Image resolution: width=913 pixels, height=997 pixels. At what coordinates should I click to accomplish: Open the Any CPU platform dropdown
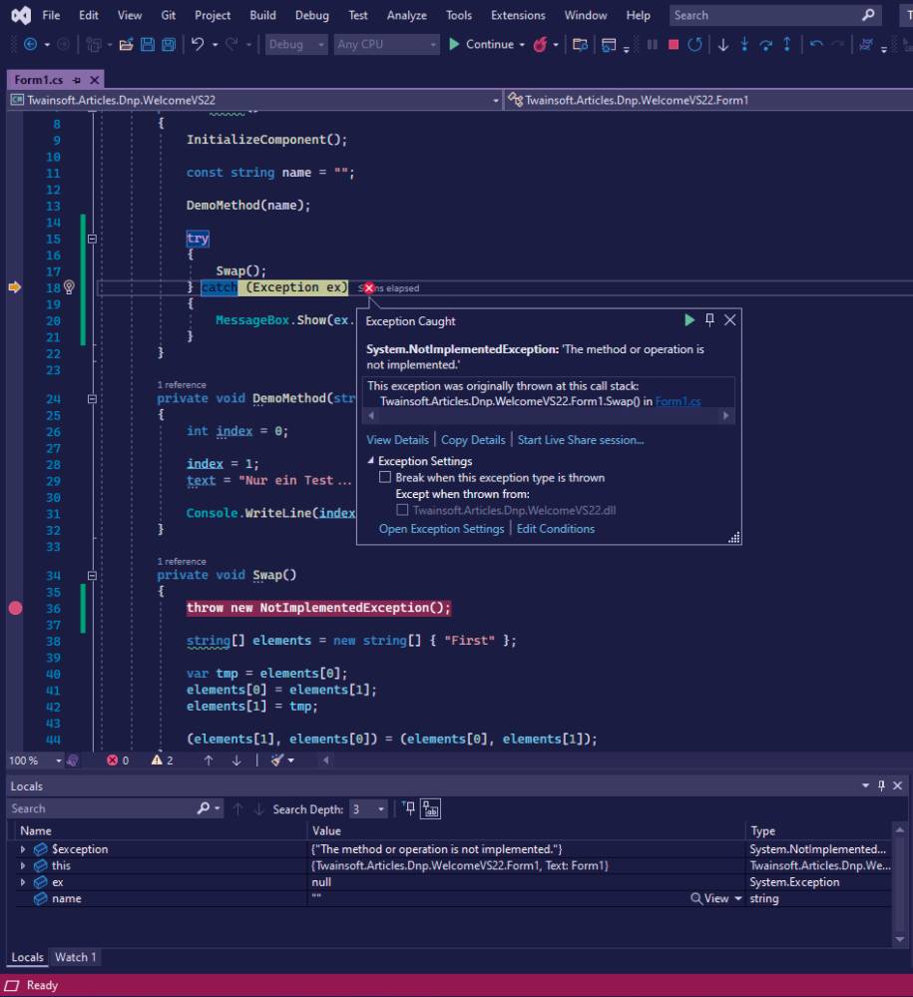pyautogui.click(x=386, y=45)
